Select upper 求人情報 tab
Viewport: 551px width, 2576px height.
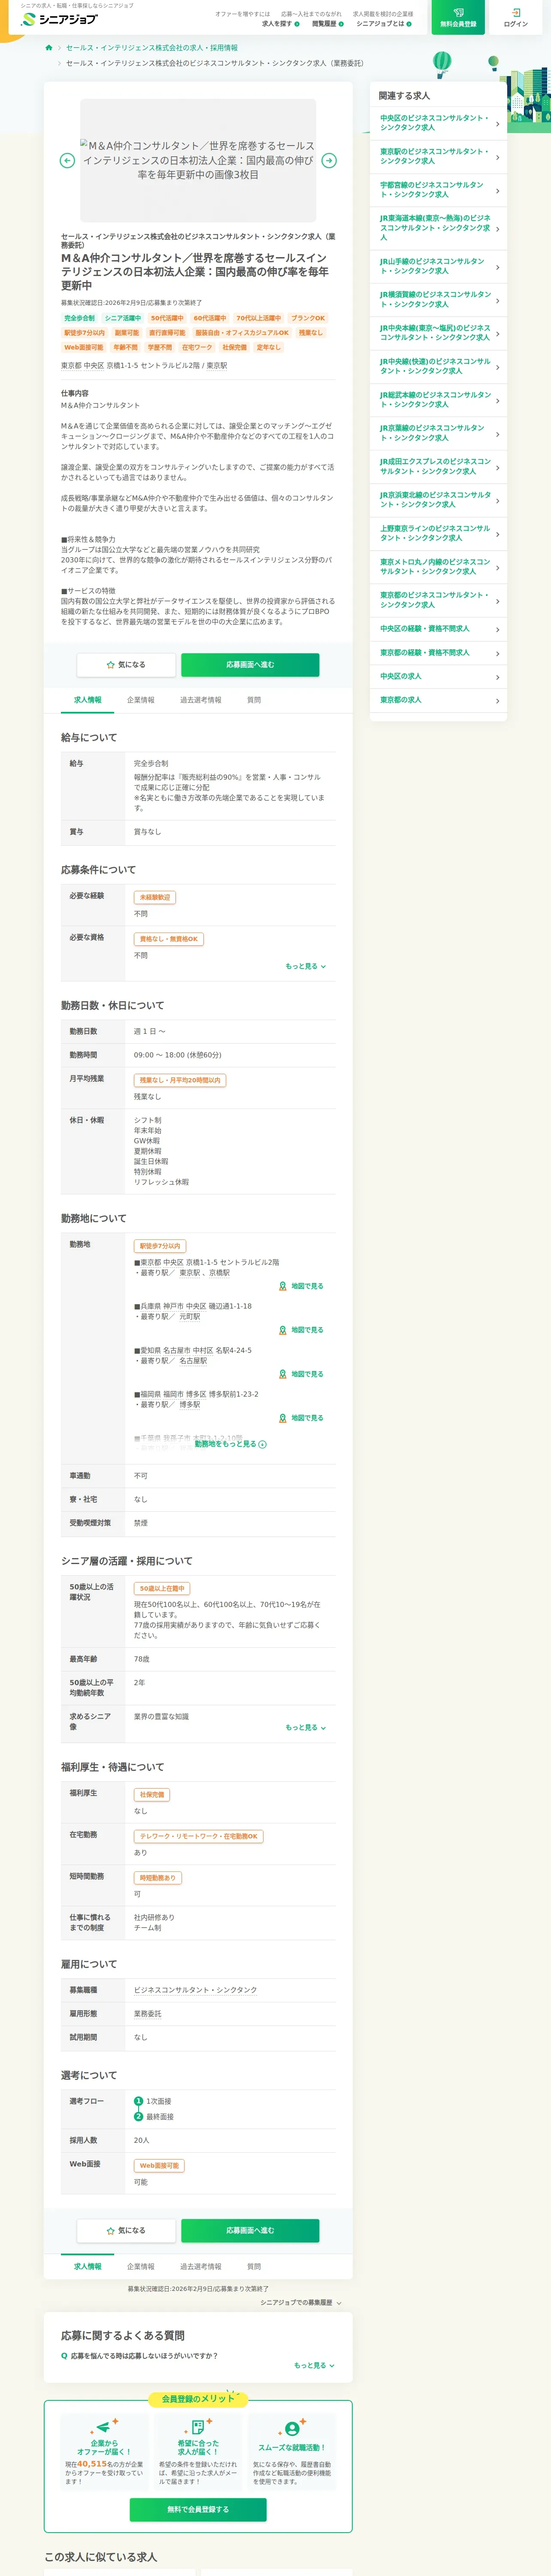point(88,700)
